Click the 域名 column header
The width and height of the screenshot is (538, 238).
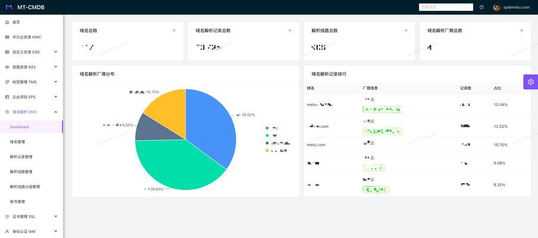pyautogui.click(x=311, y=89)
